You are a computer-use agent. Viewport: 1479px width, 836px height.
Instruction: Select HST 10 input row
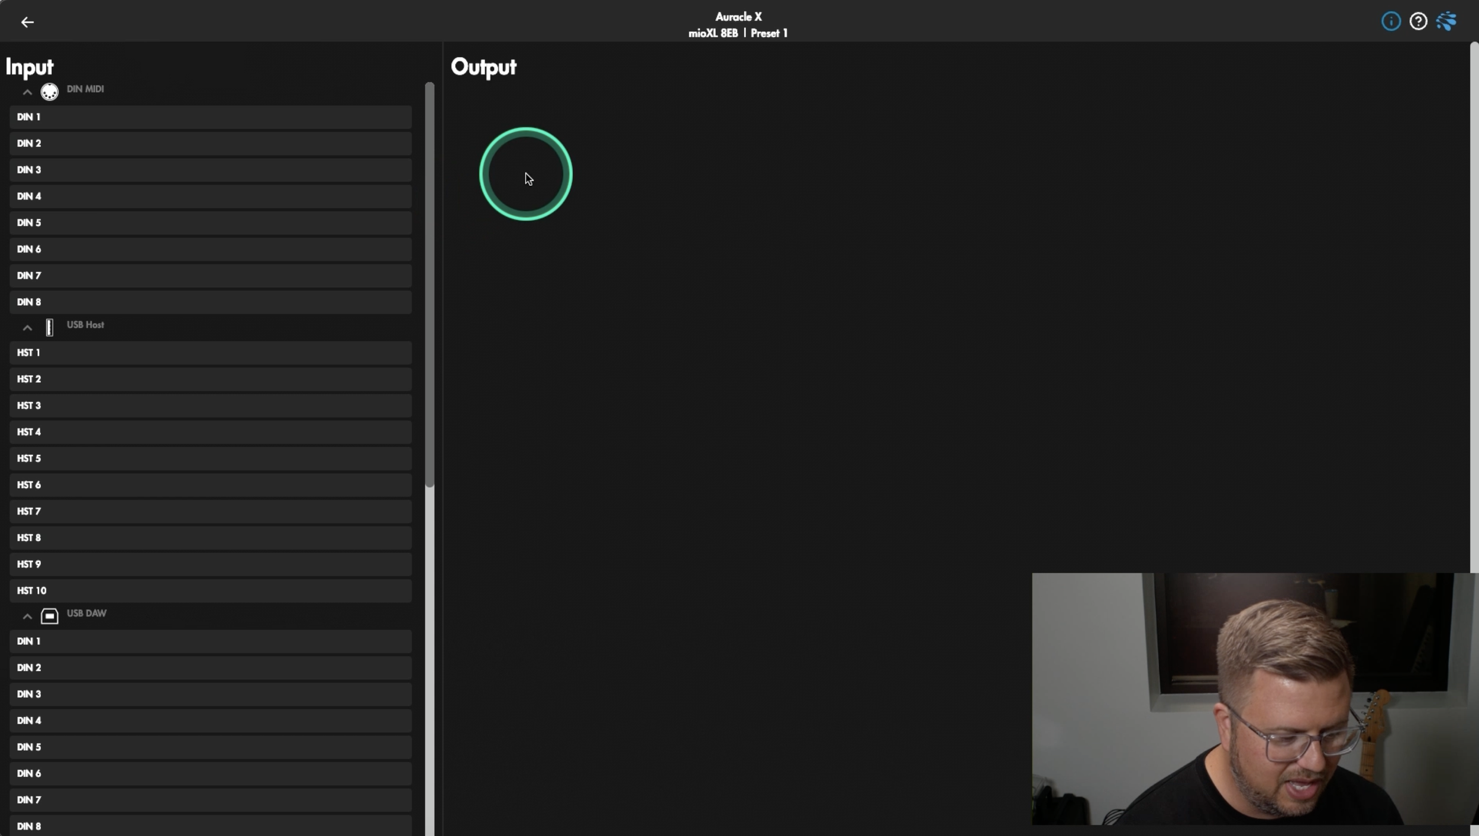tap(210, 590)
